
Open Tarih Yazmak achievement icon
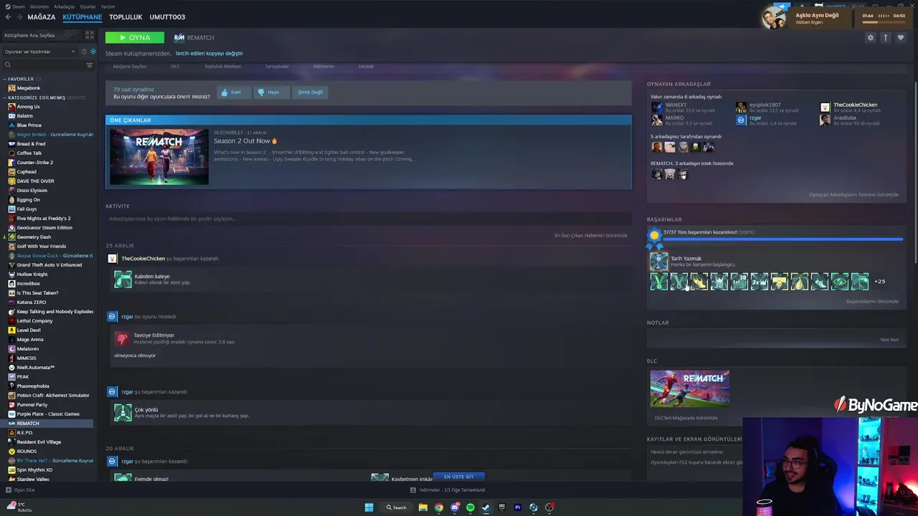point(658,262)
